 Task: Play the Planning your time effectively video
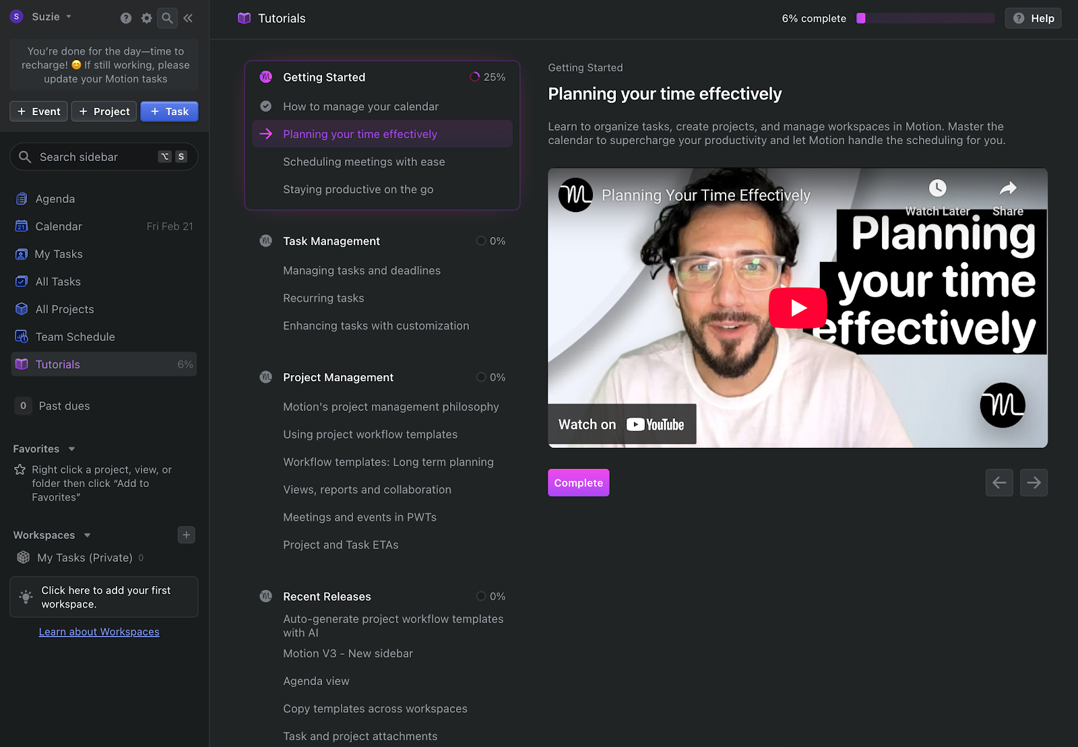coord(798,308)
